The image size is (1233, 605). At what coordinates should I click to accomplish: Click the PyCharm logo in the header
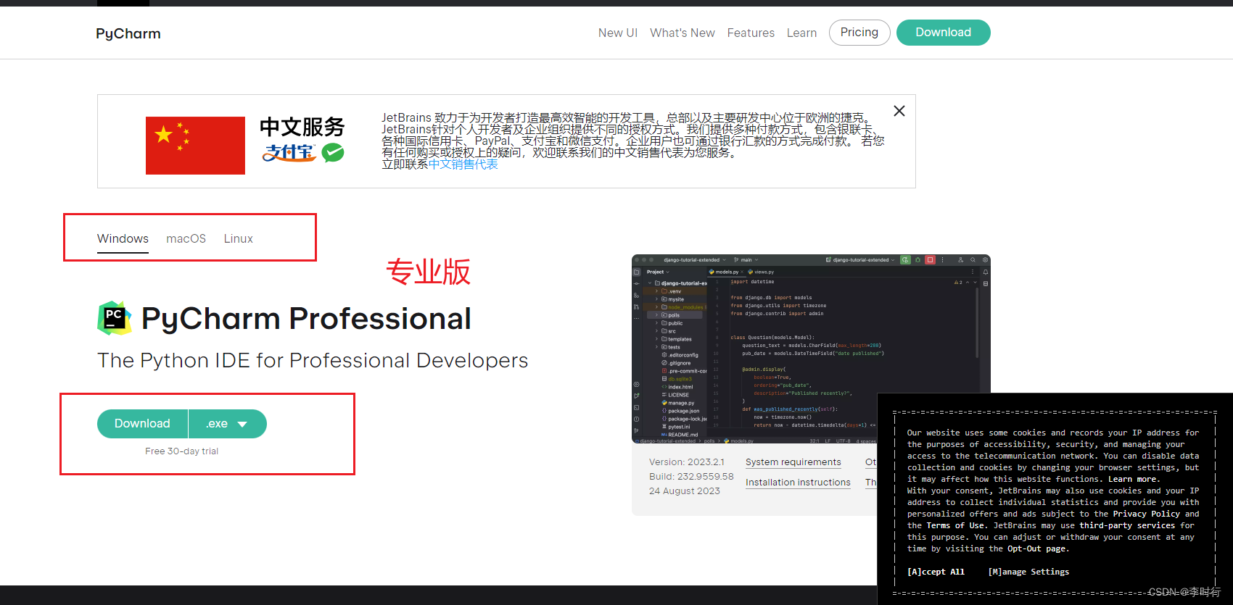pyautogui.click(x=128, y=33)
